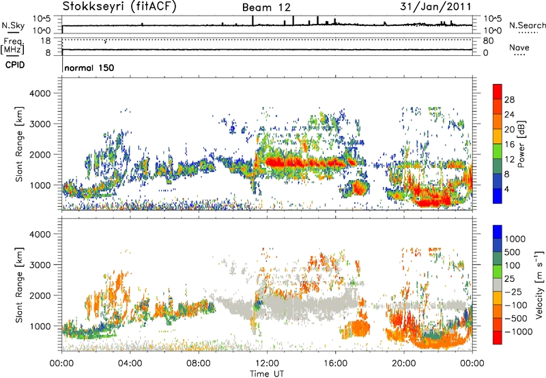Click Slant Range [km] label of velocity plot
Screen dimensions: 546x378
tap(19, 285)
